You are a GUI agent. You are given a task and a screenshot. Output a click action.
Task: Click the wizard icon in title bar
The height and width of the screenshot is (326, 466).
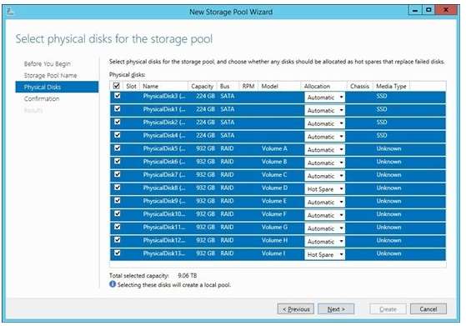click(10, 12)
